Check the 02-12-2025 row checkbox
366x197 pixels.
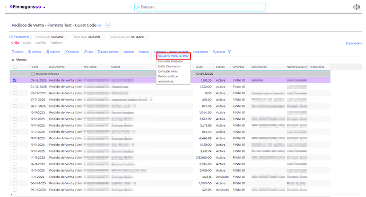pyautogui.click(x=15, y=93)
